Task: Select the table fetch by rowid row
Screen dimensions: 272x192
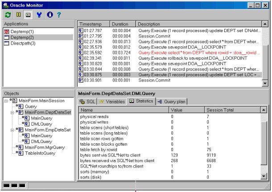Action: pyautogui.click(x=169, y=150)
